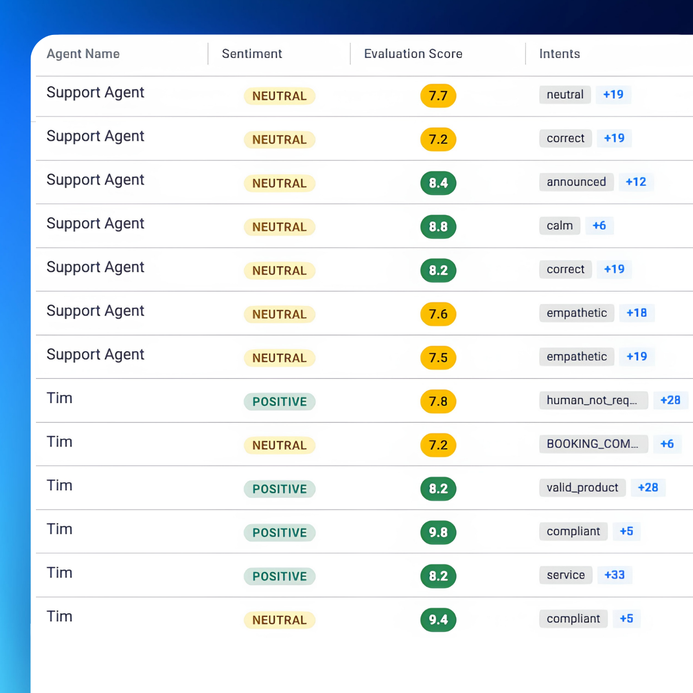The width and height of the screenshot is (693, 693).
Task: Select the Support Agent row scoring 8.4
Action: click(x=364, y=182)
